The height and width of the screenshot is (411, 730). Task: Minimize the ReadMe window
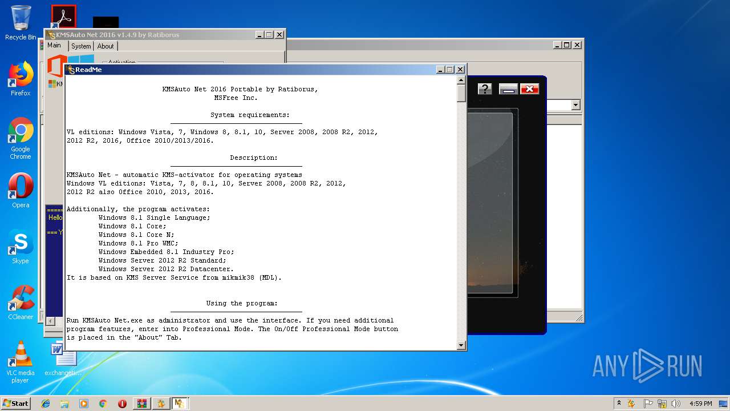[441, 70]
